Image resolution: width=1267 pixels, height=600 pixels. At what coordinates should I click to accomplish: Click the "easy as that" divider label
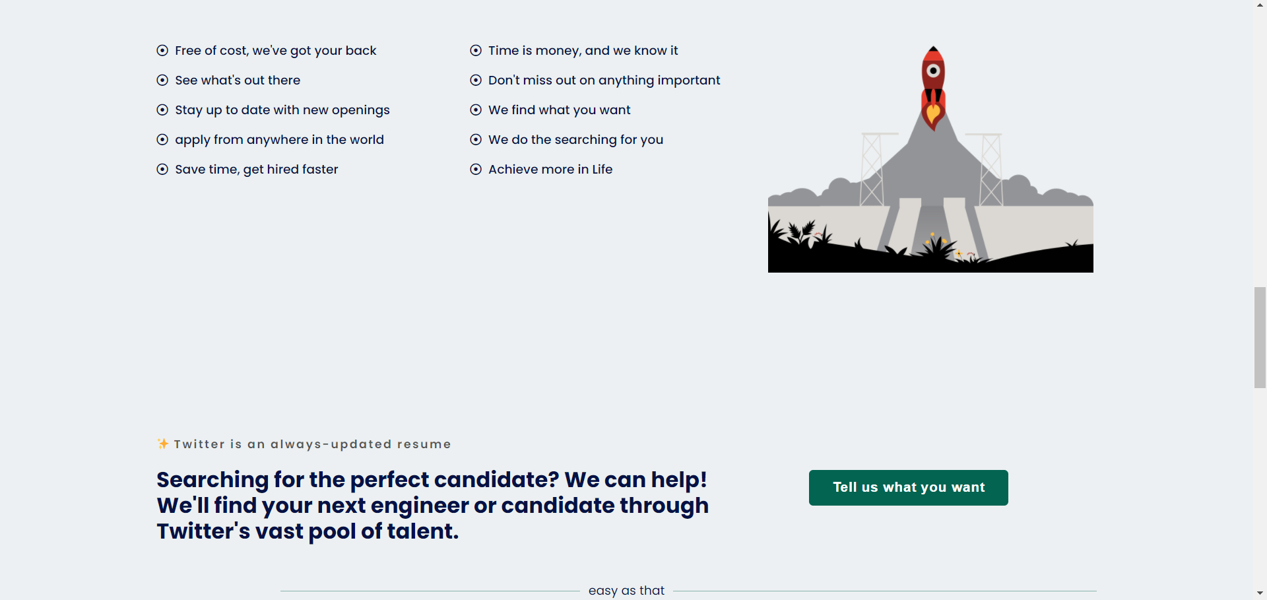pyautogui.click(x=626, y=591)
